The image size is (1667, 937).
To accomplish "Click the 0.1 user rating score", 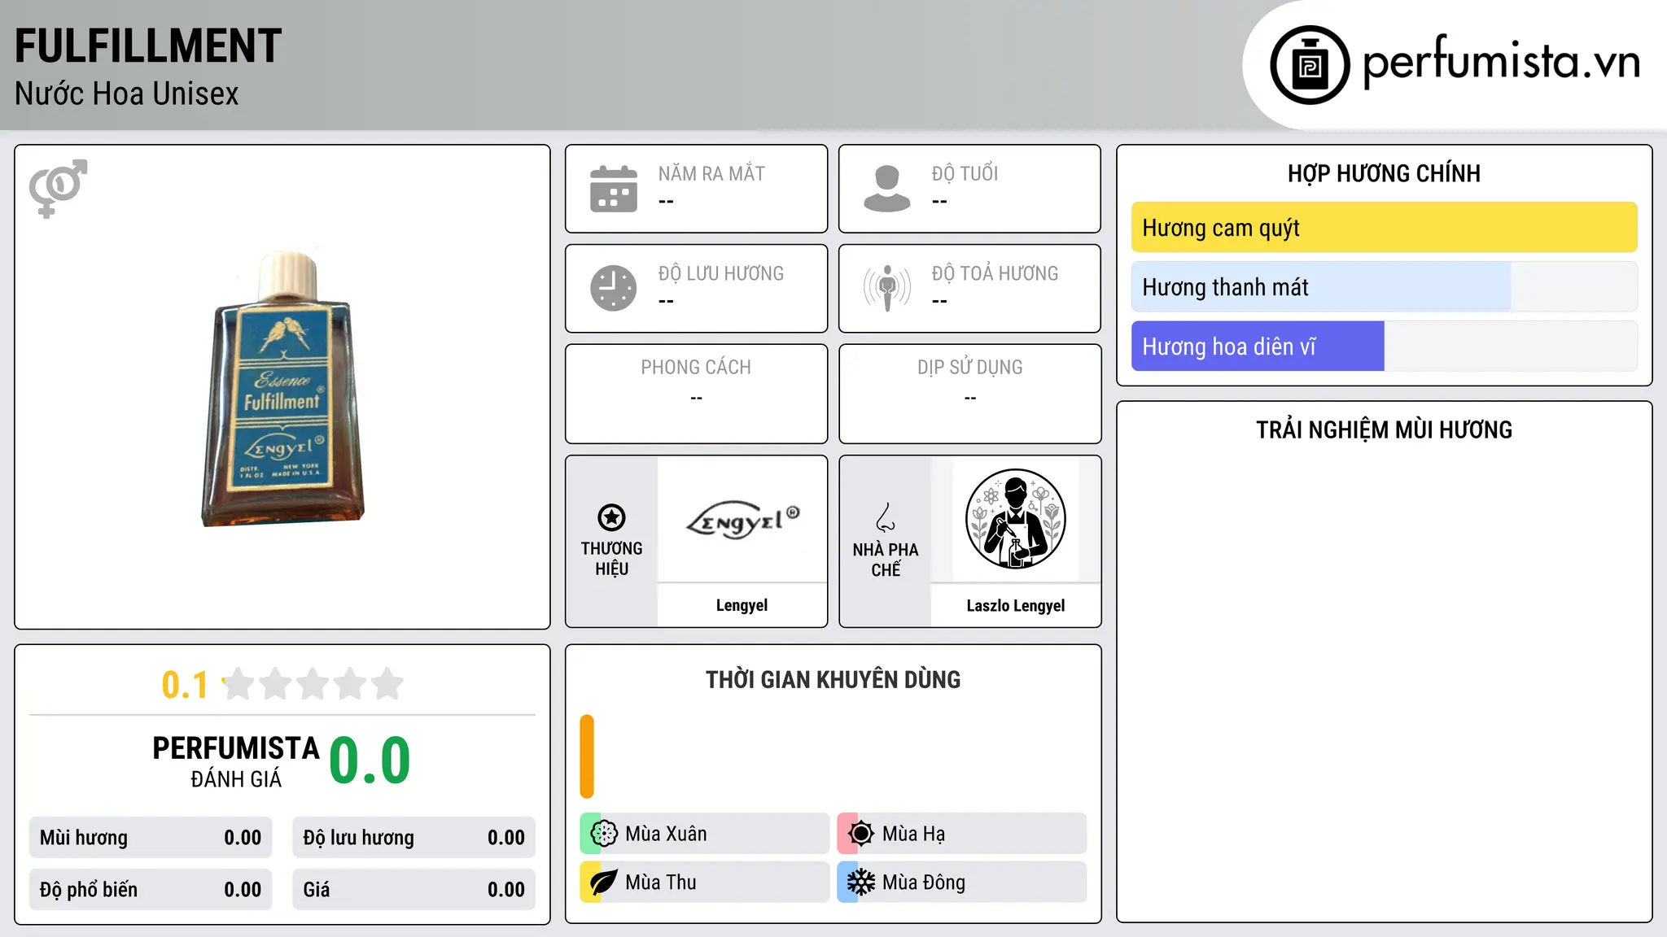I will pos(185,685).
